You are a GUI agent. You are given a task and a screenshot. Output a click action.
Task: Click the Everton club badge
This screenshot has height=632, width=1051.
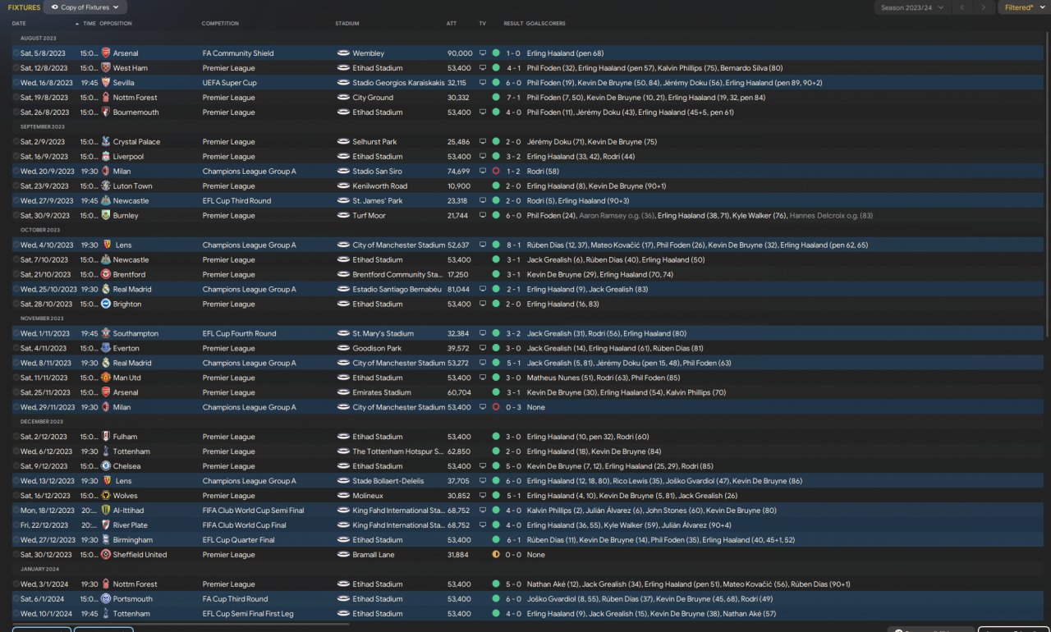[x=106, y=349]
